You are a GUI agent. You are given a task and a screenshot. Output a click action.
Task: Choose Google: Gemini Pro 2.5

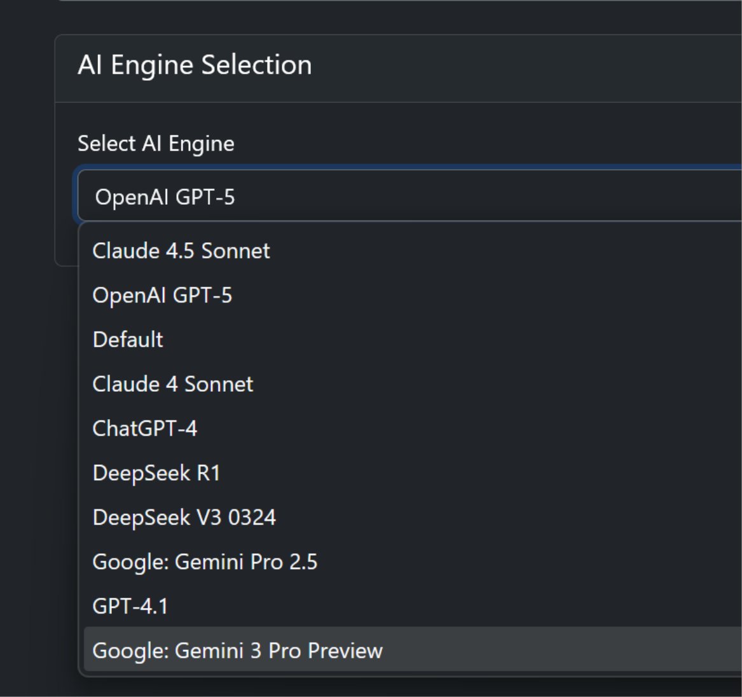(205, 562)
